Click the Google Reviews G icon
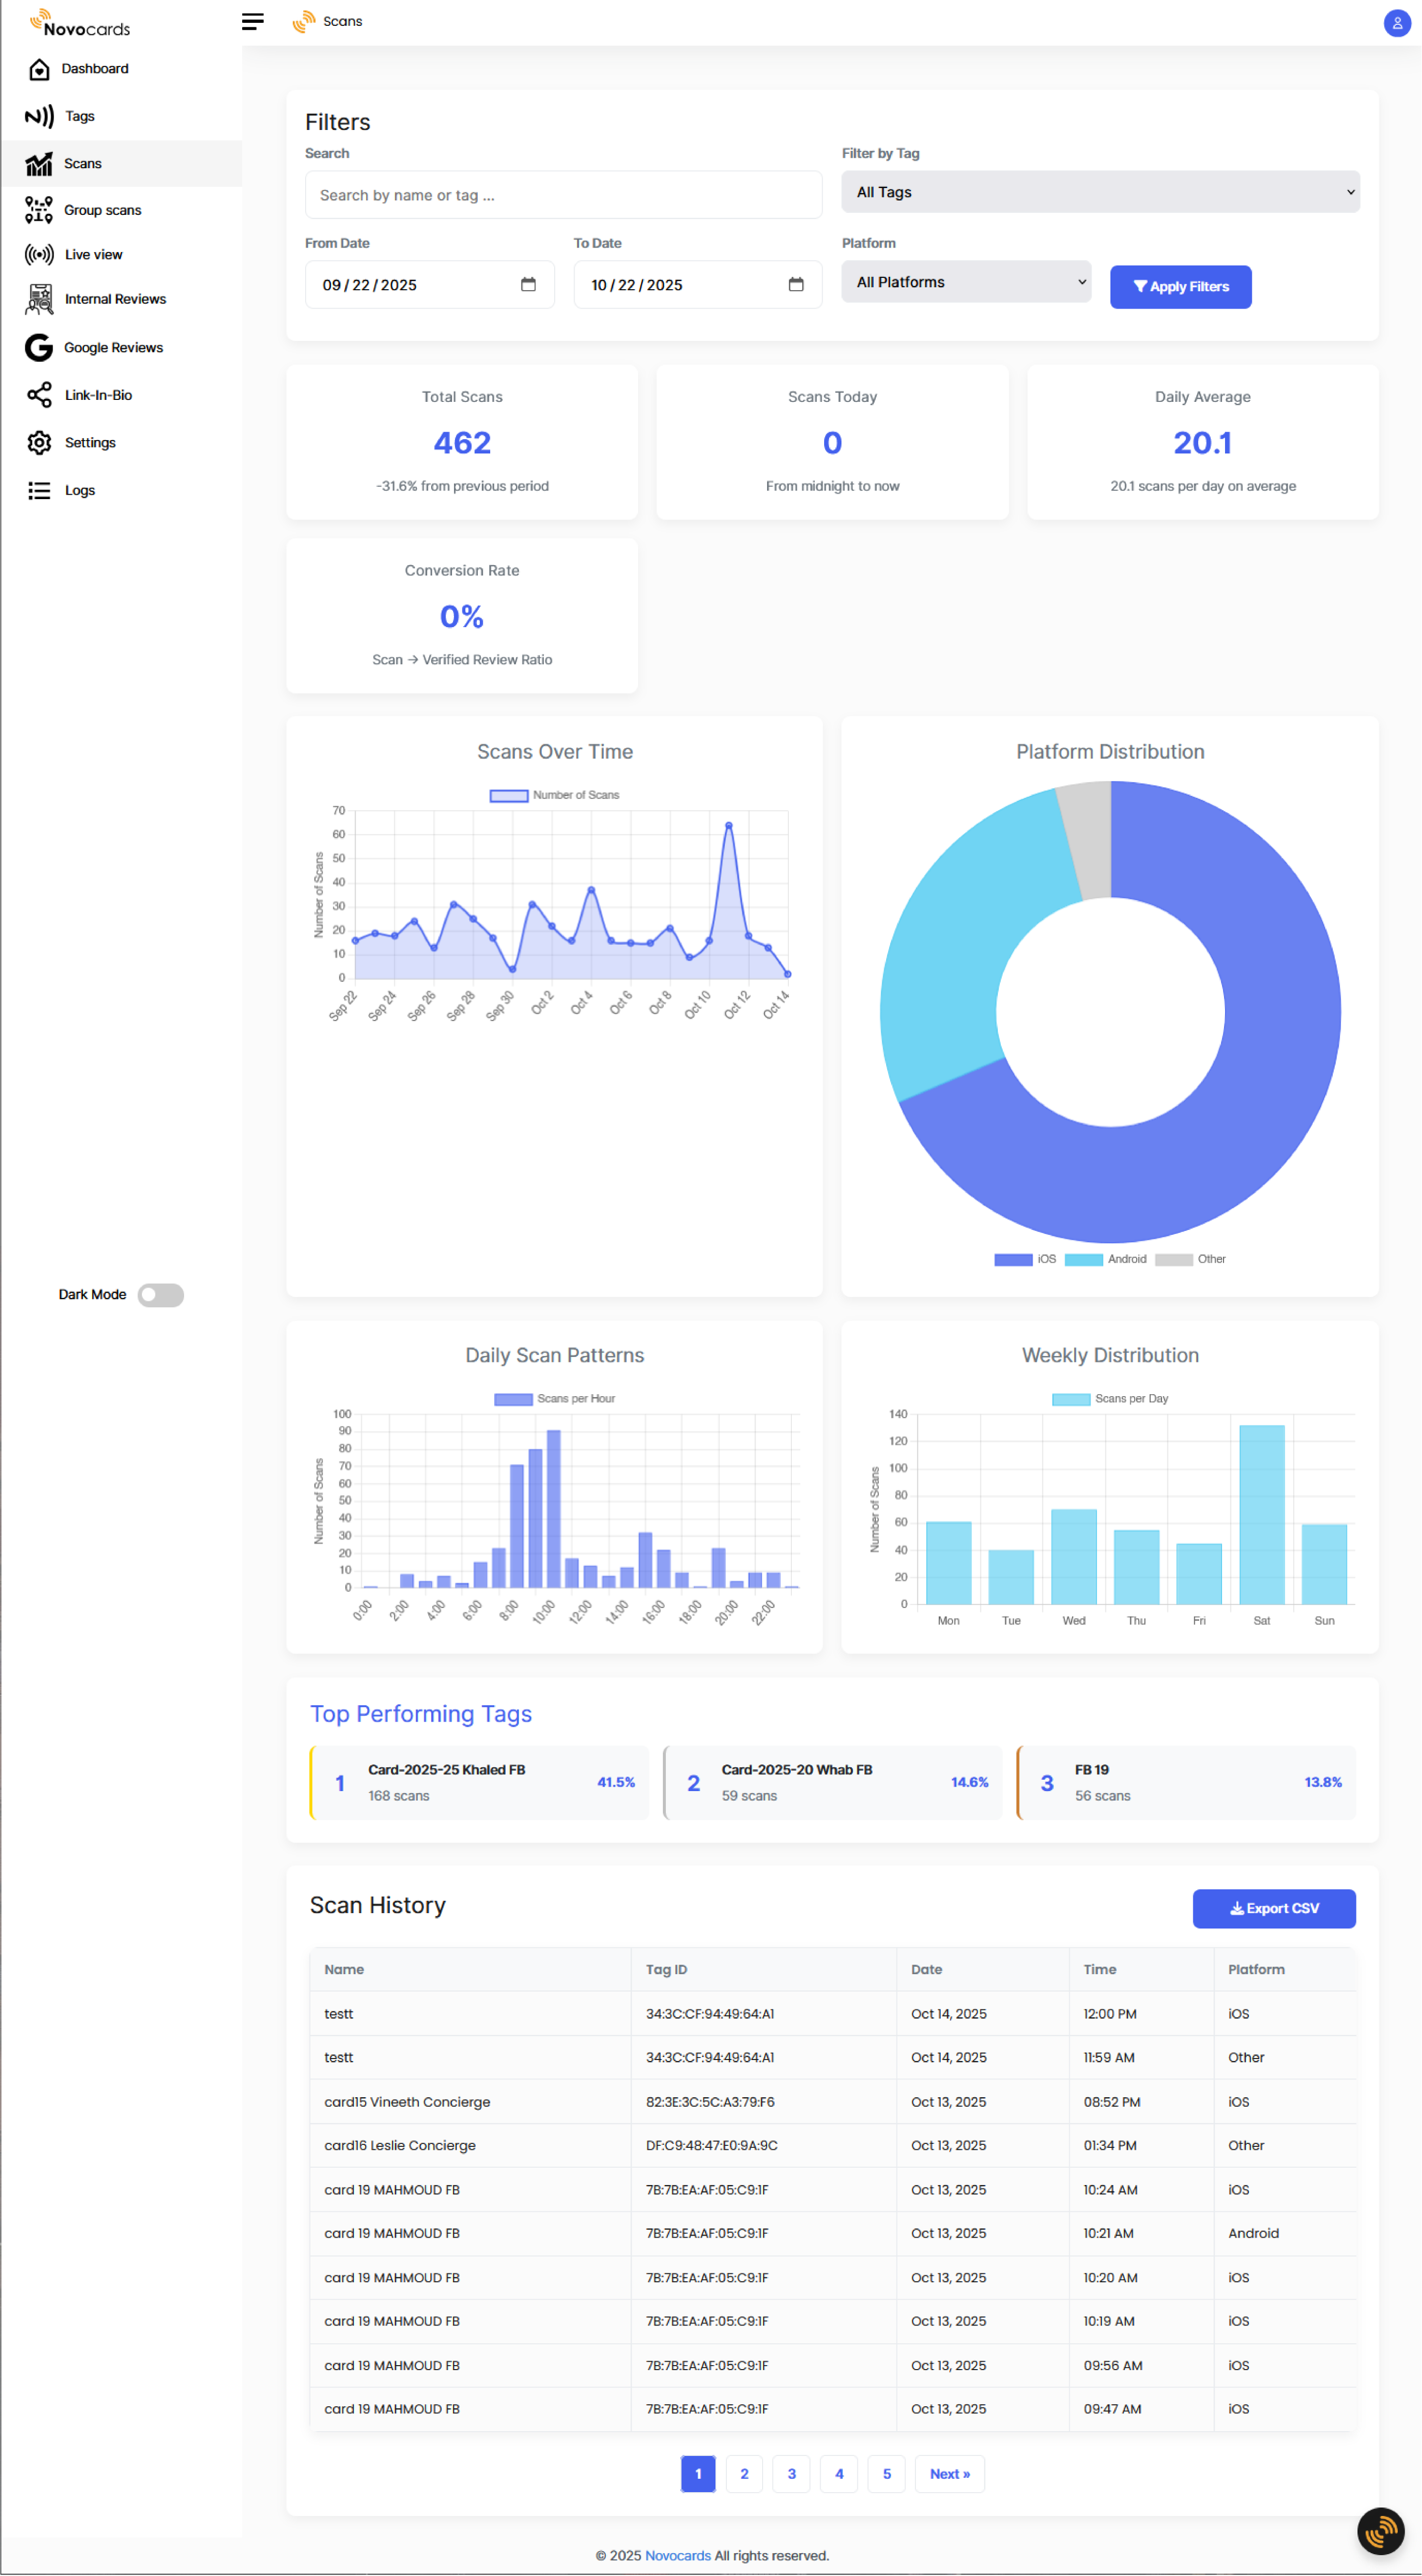1422x2576 pixels. coord(39,348)
